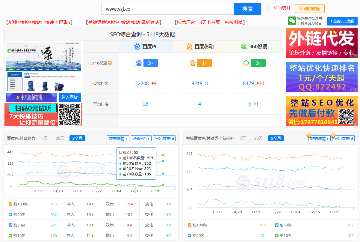Click the red down arrow next to 跌出 9
Screen dimensions: 360x242
[131, 225]
